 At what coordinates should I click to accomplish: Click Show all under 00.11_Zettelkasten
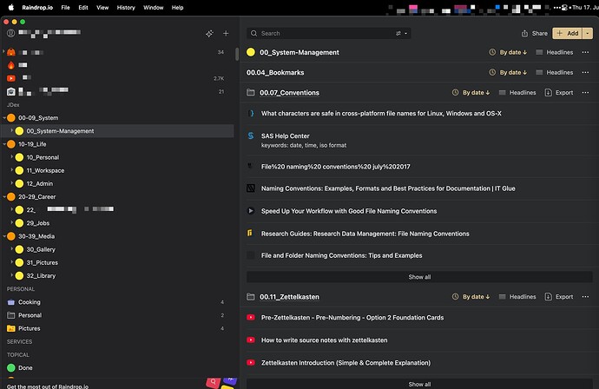419,384
